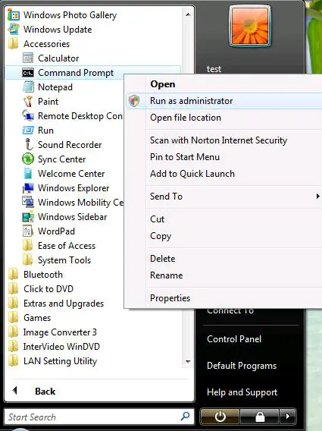
Task: Open the Control Panel link
Action: (x=234, y=339)
